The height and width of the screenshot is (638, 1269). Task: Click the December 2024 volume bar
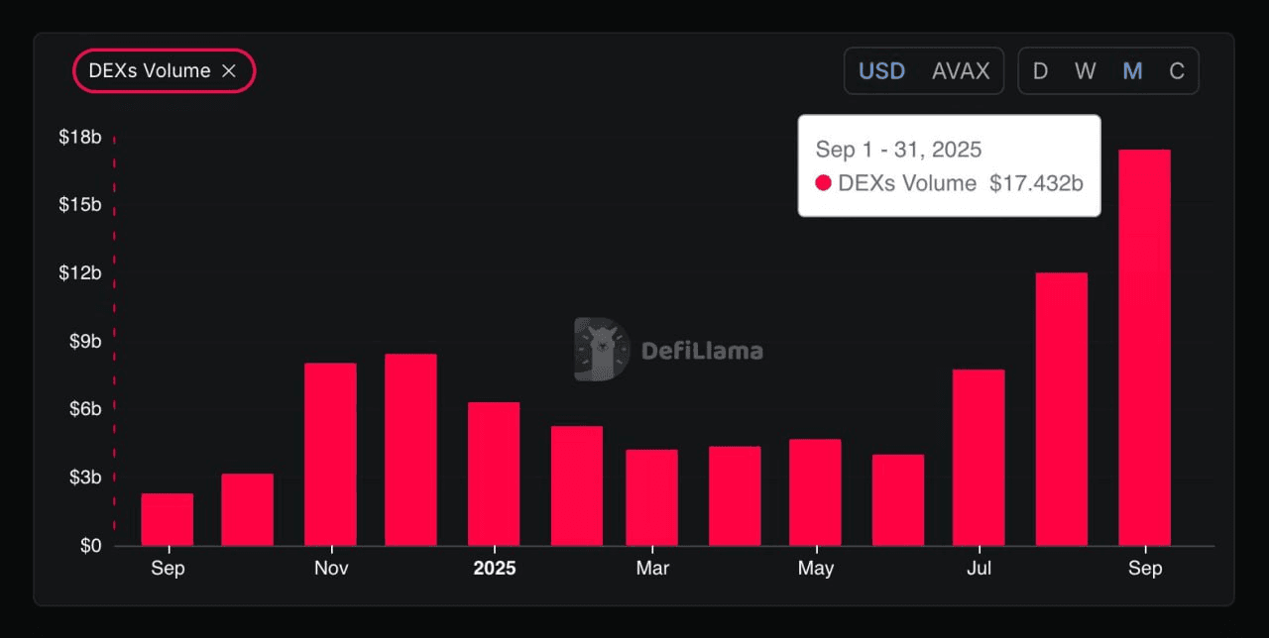(x=410, y=449)
